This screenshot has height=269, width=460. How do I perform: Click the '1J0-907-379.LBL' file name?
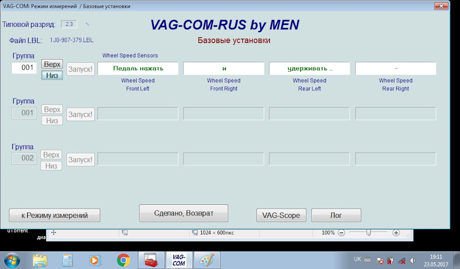(x=71, y=40)
